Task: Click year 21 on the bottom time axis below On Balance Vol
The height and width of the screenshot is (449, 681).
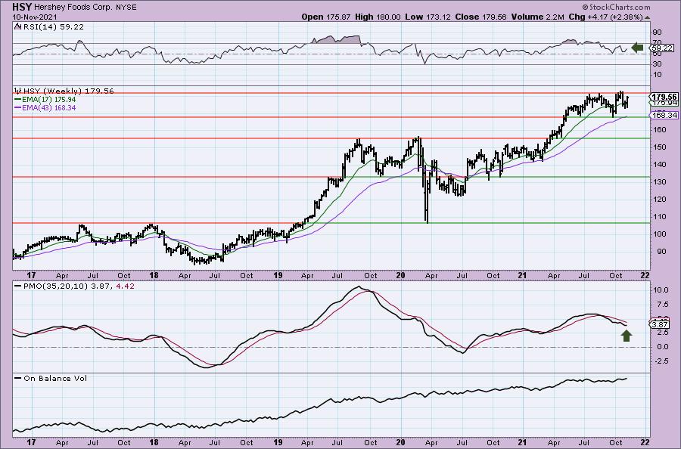Action: point(522,443)
